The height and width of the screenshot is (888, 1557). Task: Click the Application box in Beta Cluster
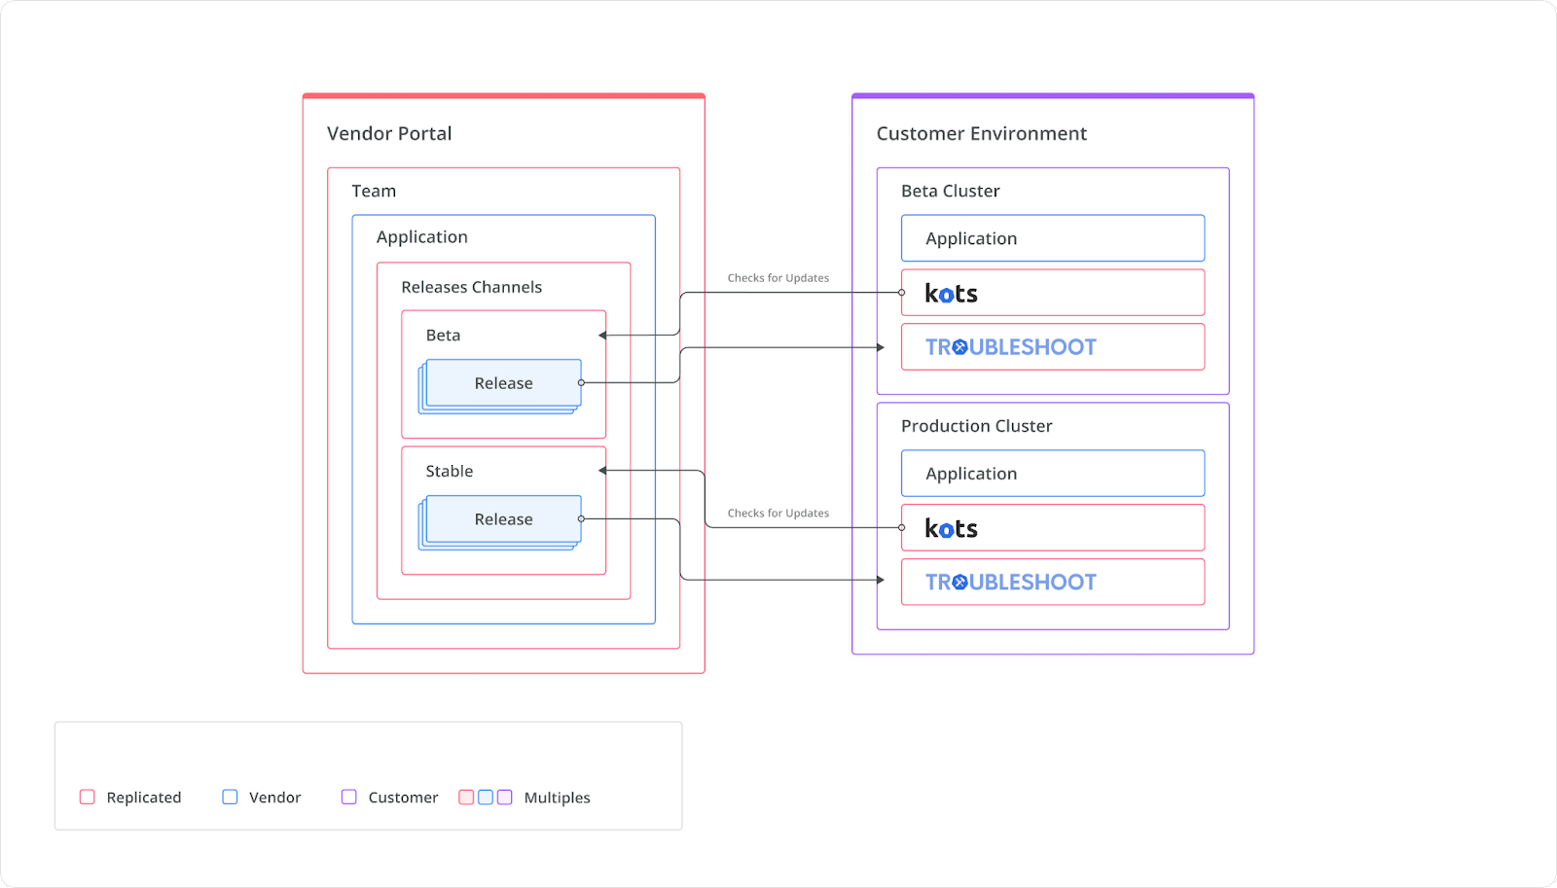[x=1052, y=237]
